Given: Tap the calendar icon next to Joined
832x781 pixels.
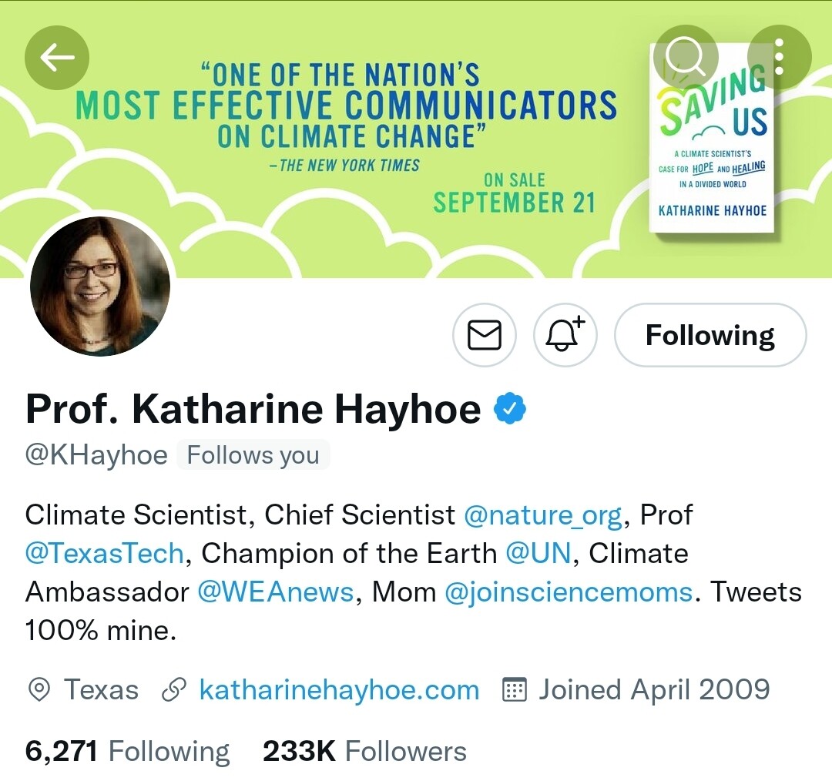Looking at the screenshot, I should tap(514, 690).
